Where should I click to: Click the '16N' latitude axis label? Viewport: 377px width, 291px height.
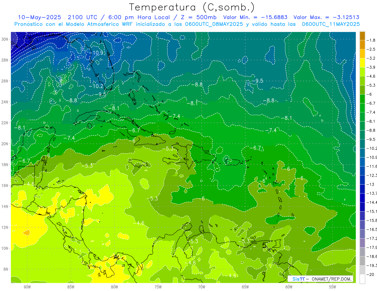click(x=5, y=186)
